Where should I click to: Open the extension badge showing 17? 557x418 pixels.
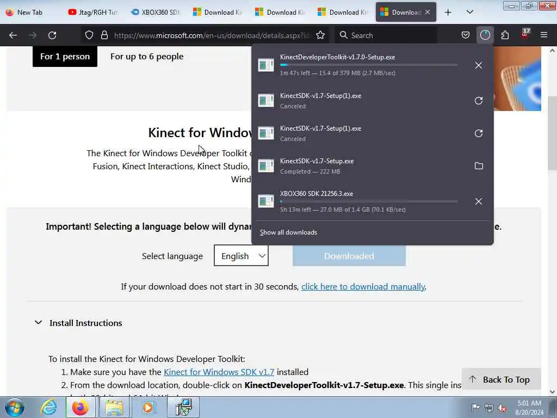pyautogui.click(x=525, y=34)
